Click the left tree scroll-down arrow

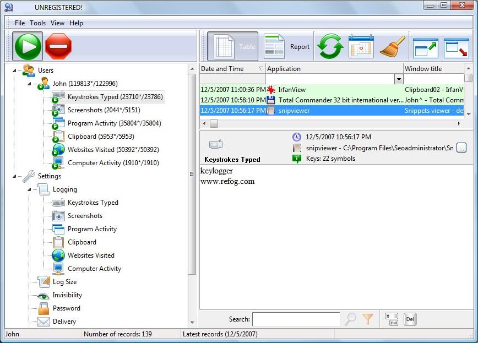[x=192, y=322]
